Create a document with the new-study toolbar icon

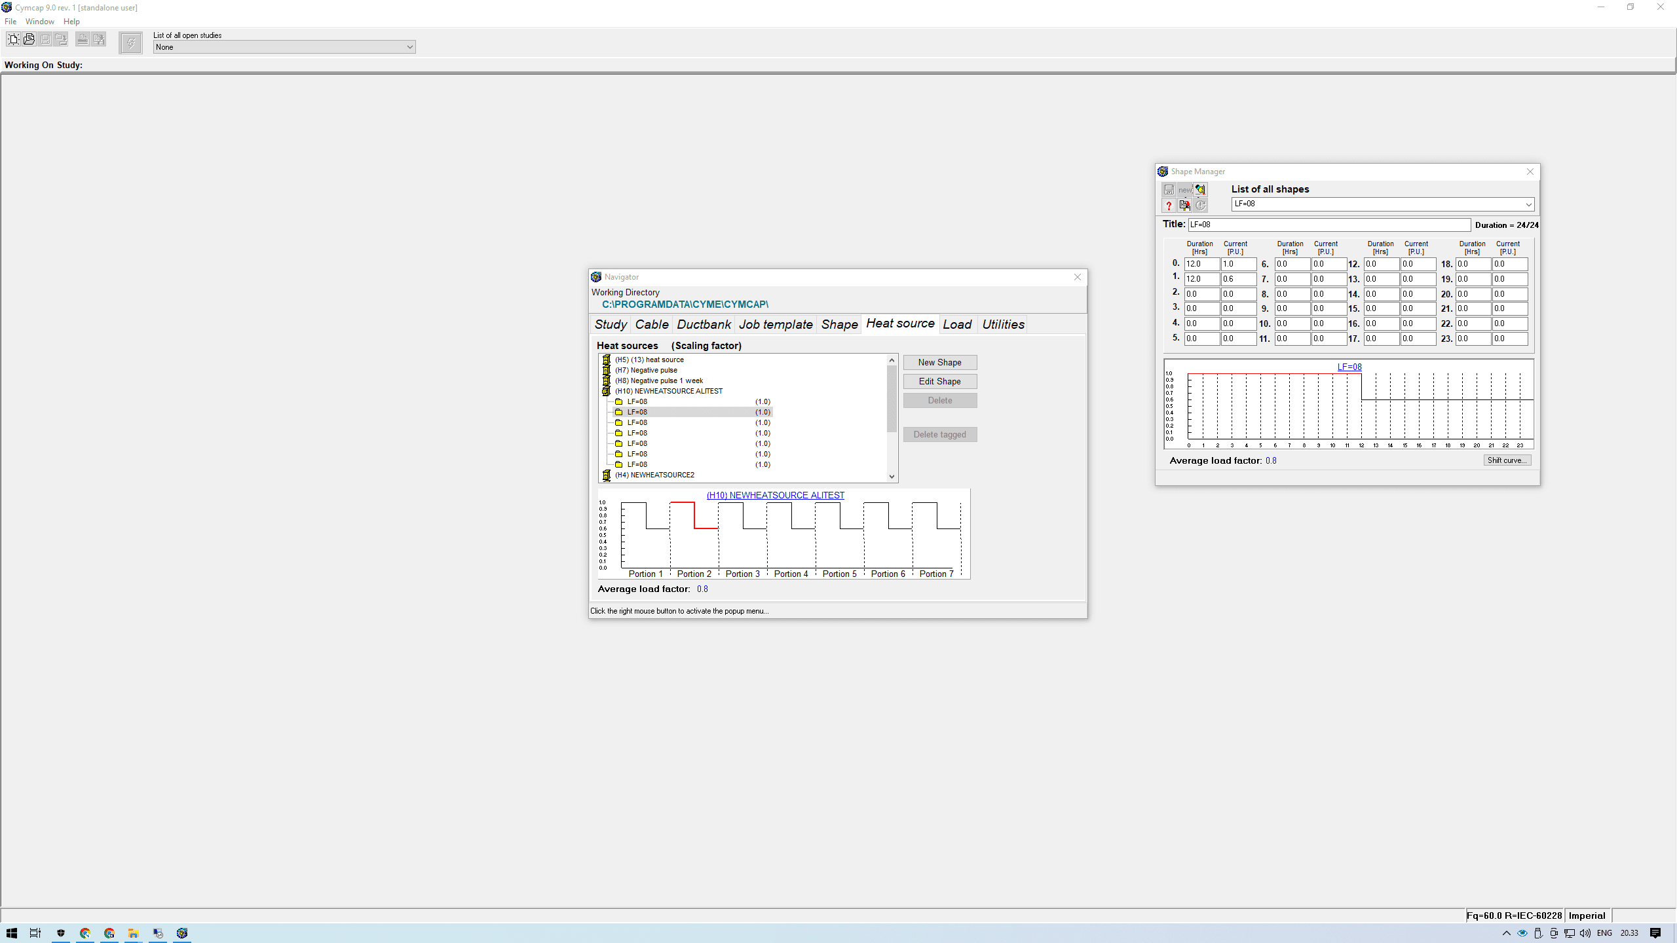pyautogui.click(x=13, y=39)
